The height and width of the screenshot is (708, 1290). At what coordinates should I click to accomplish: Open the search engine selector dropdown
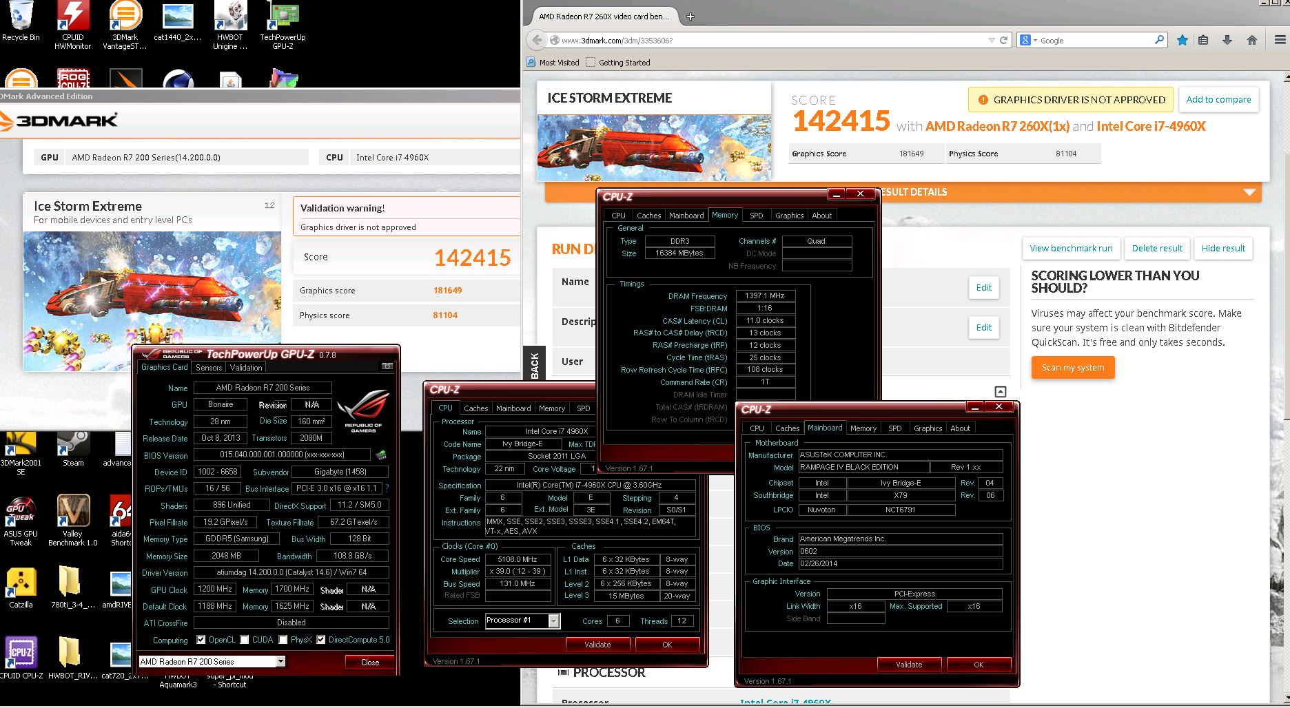click(x=1029, y=41)
